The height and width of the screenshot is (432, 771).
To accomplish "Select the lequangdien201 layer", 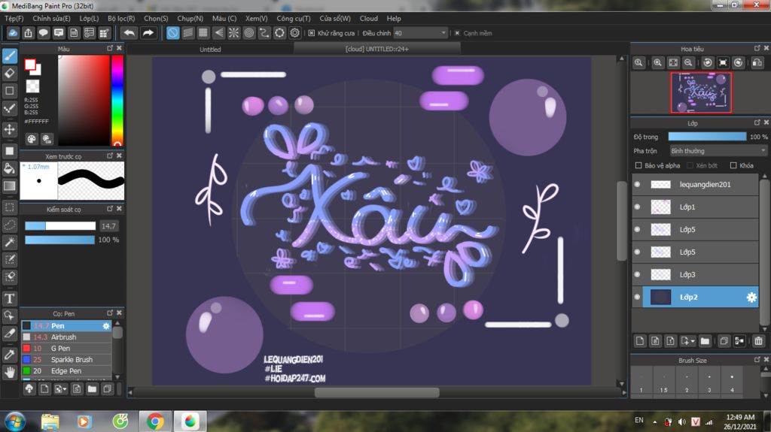I will point(701,185).
